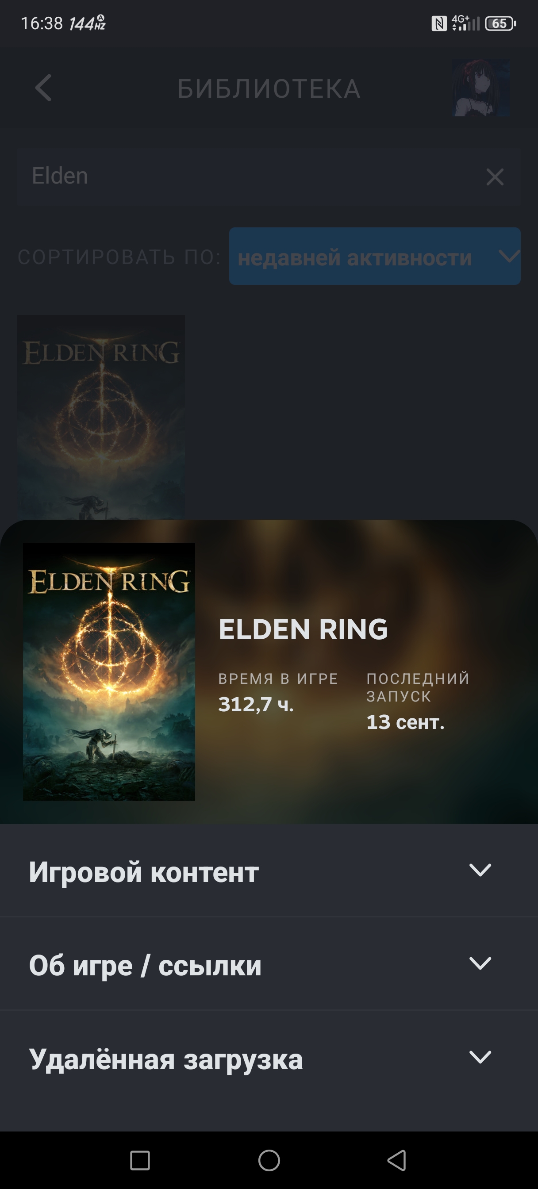This screenshot has width=538, height=1189.
Task: Click the Elden search input field
Action: pos(269,176)
